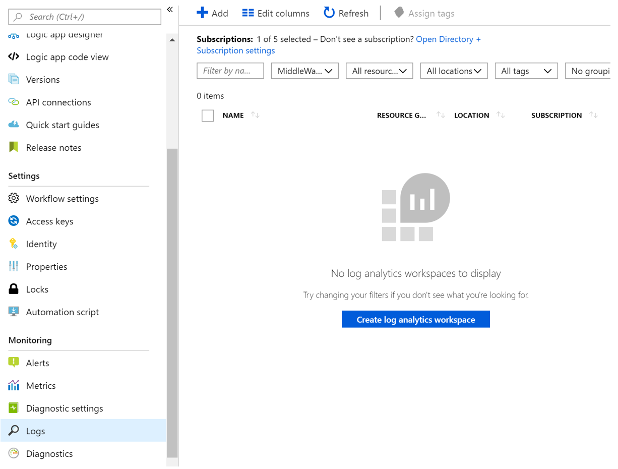Open the All tags dropdown
The height and width of the screenshot is (469, 618).
click(526, 71)
